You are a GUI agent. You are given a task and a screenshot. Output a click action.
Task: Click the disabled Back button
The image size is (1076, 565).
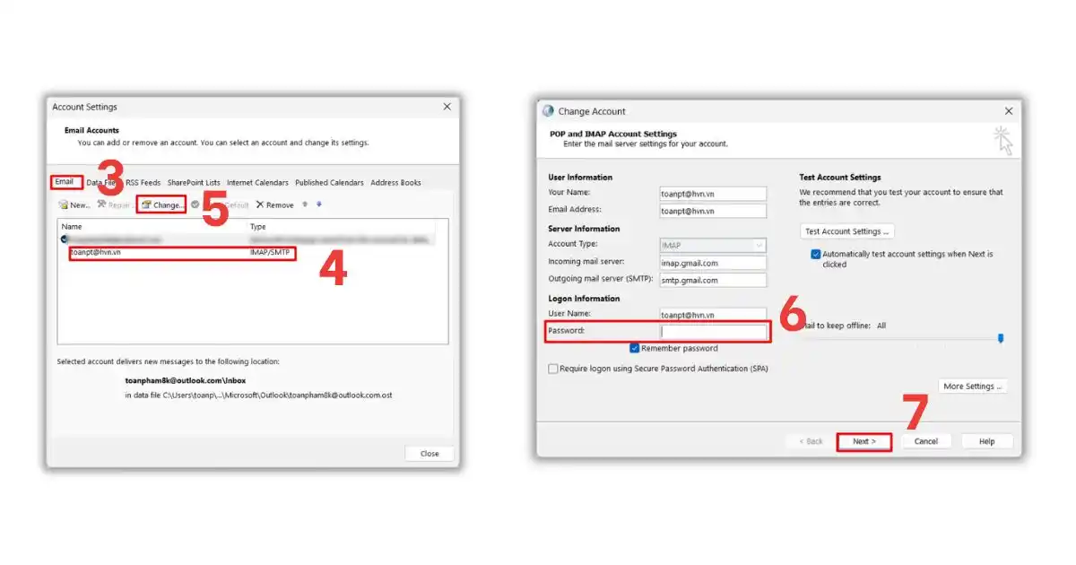click(811, 441)
